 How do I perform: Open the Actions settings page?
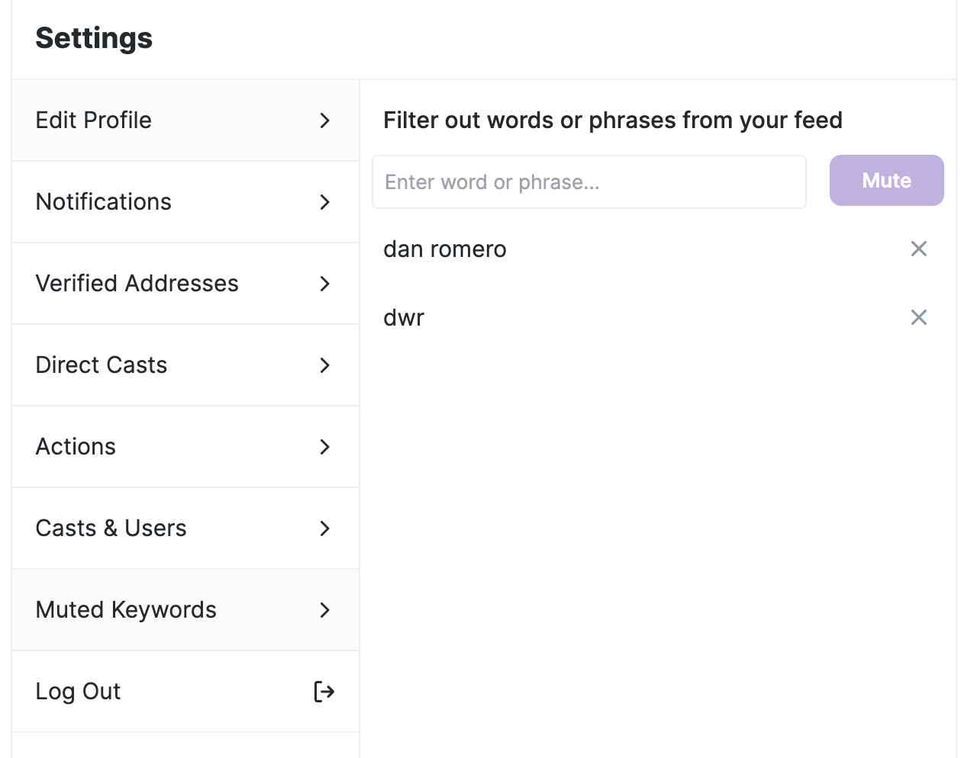click(x=76, y=447)
